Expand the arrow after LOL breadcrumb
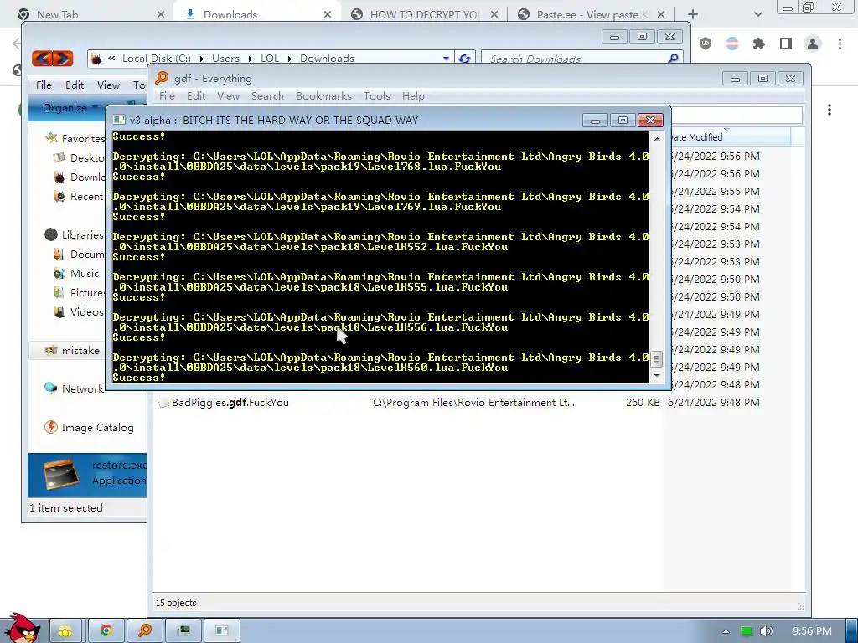The width and height of the screenshot is (858, 643). pos(289,59)
